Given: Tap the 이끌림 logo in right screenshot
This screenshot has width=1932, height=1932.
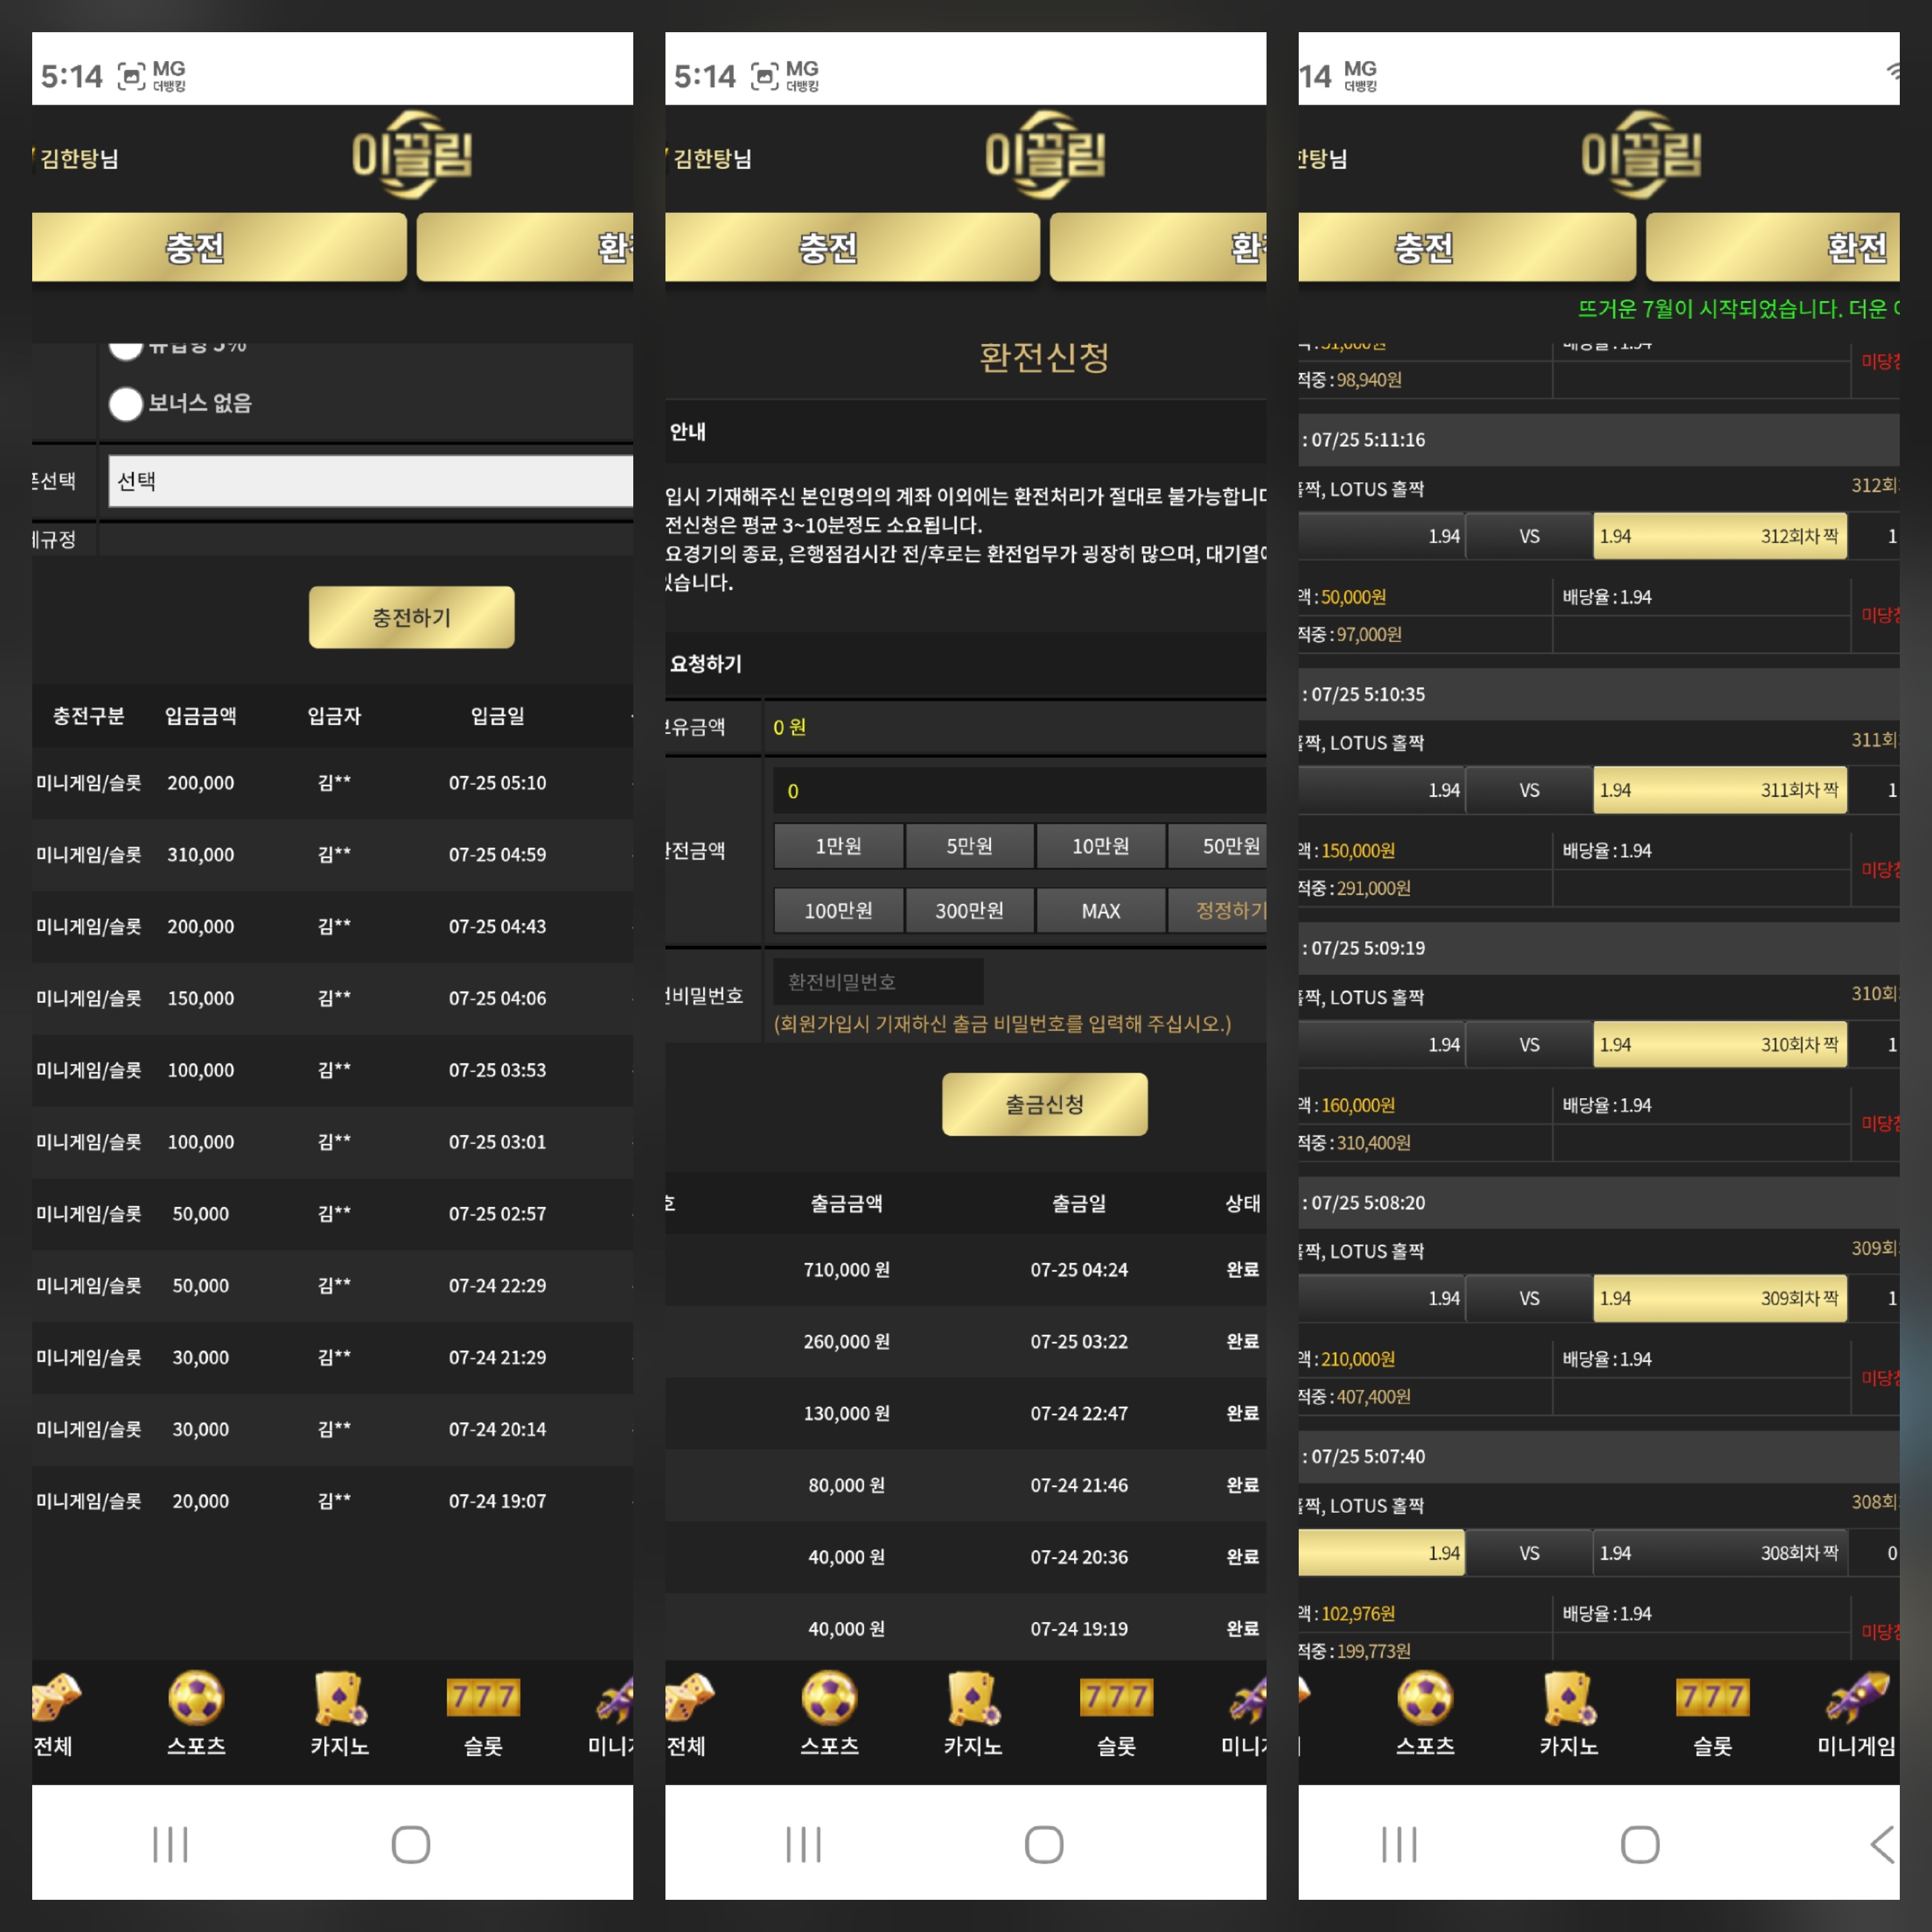Looking at the screenshot, I should [1641, 155].
